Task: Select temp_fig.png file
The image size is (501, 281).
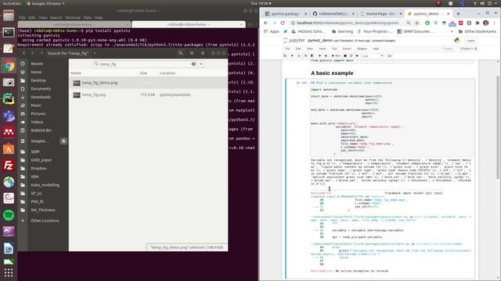Action: 148,95
